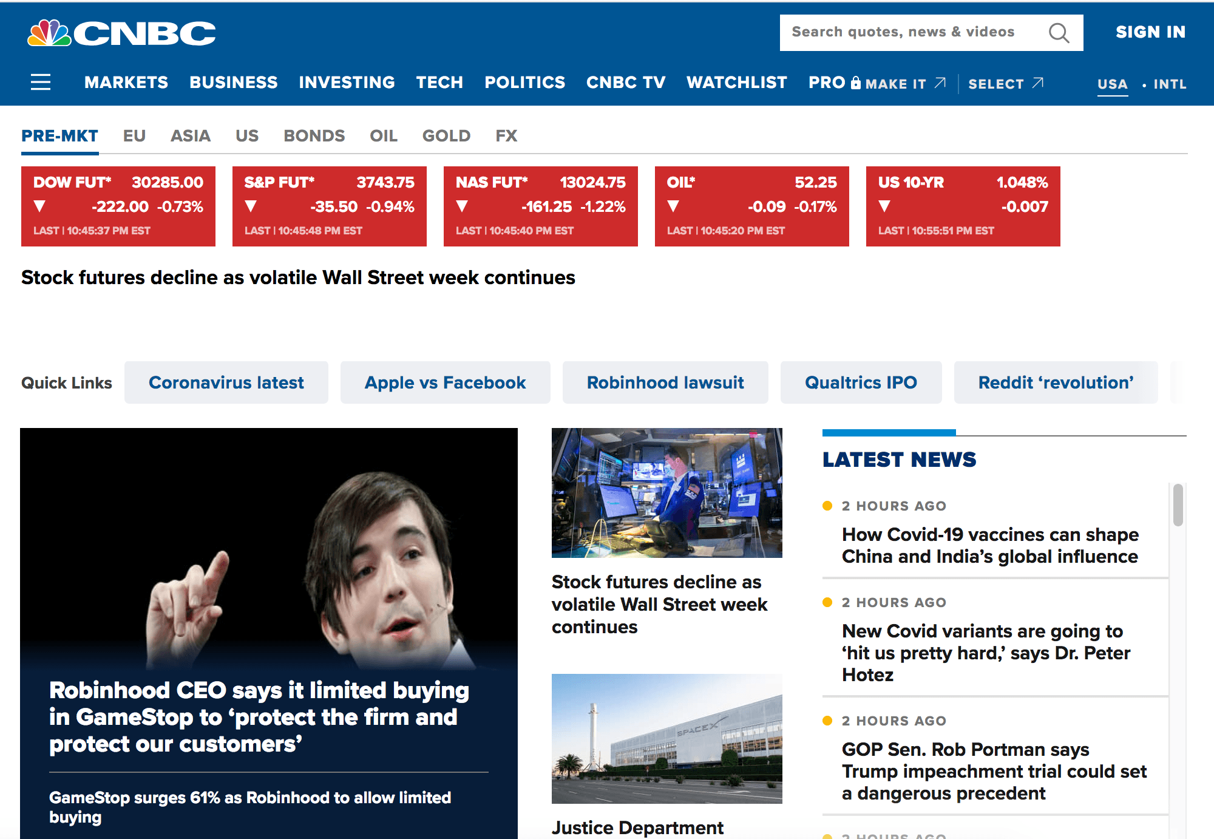Click SIGN IN

pos(1150,32)
